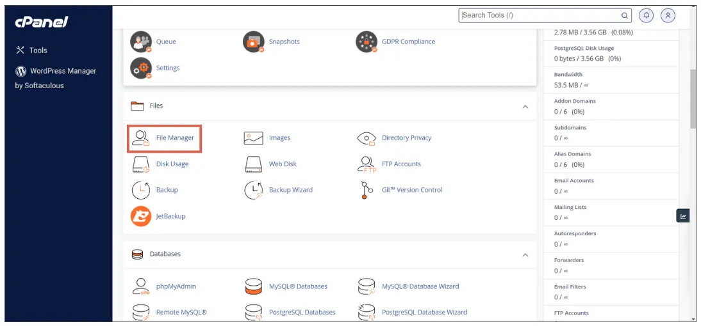Click the PostgreSQL Databases icon
The height and width of the screenshot is (326, 701).
[x=254, y=313]
